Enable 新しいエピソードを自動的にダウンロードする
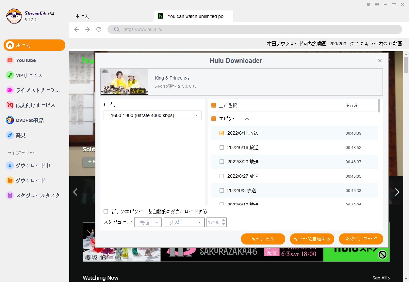The height and width of the screenshot is (282, 409). pos(106,211)
